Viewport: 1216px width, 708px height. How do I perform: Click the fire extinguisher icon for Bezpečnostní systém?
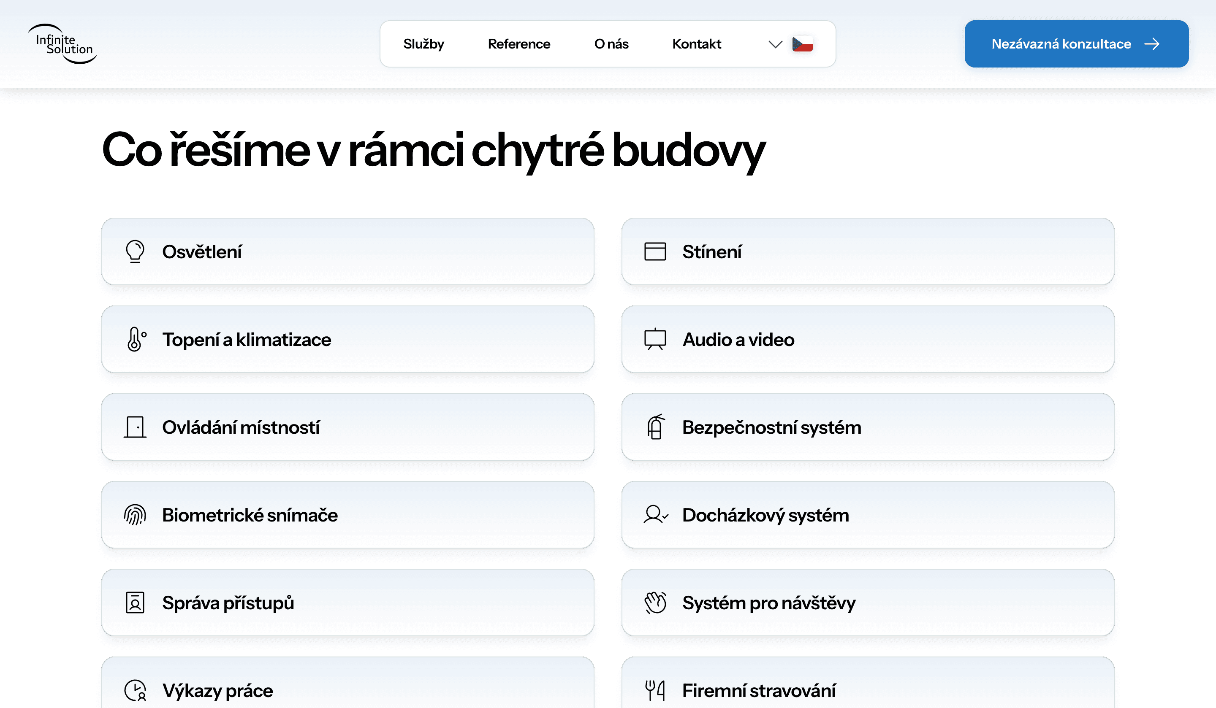coord(655,427)
